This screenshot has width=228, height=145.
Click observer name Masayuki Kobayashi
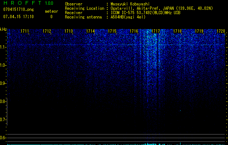[x=130, y=4]
